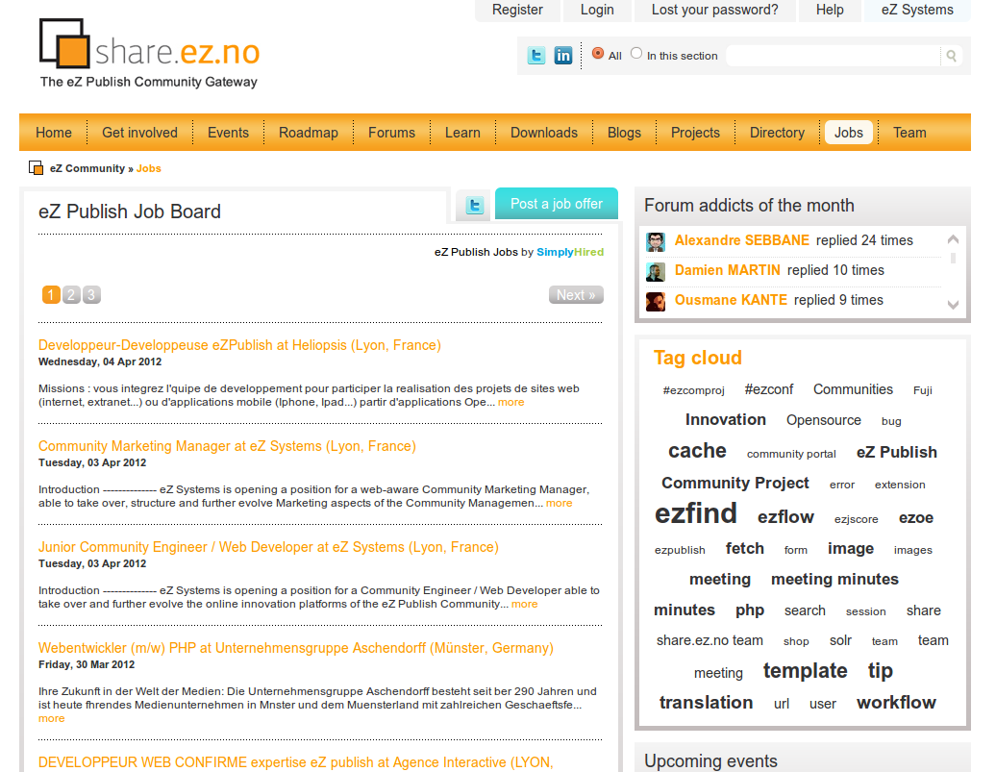996x772 pixels.
Task: Click the Jobs breadcrumb link
Action: (149, 168)
